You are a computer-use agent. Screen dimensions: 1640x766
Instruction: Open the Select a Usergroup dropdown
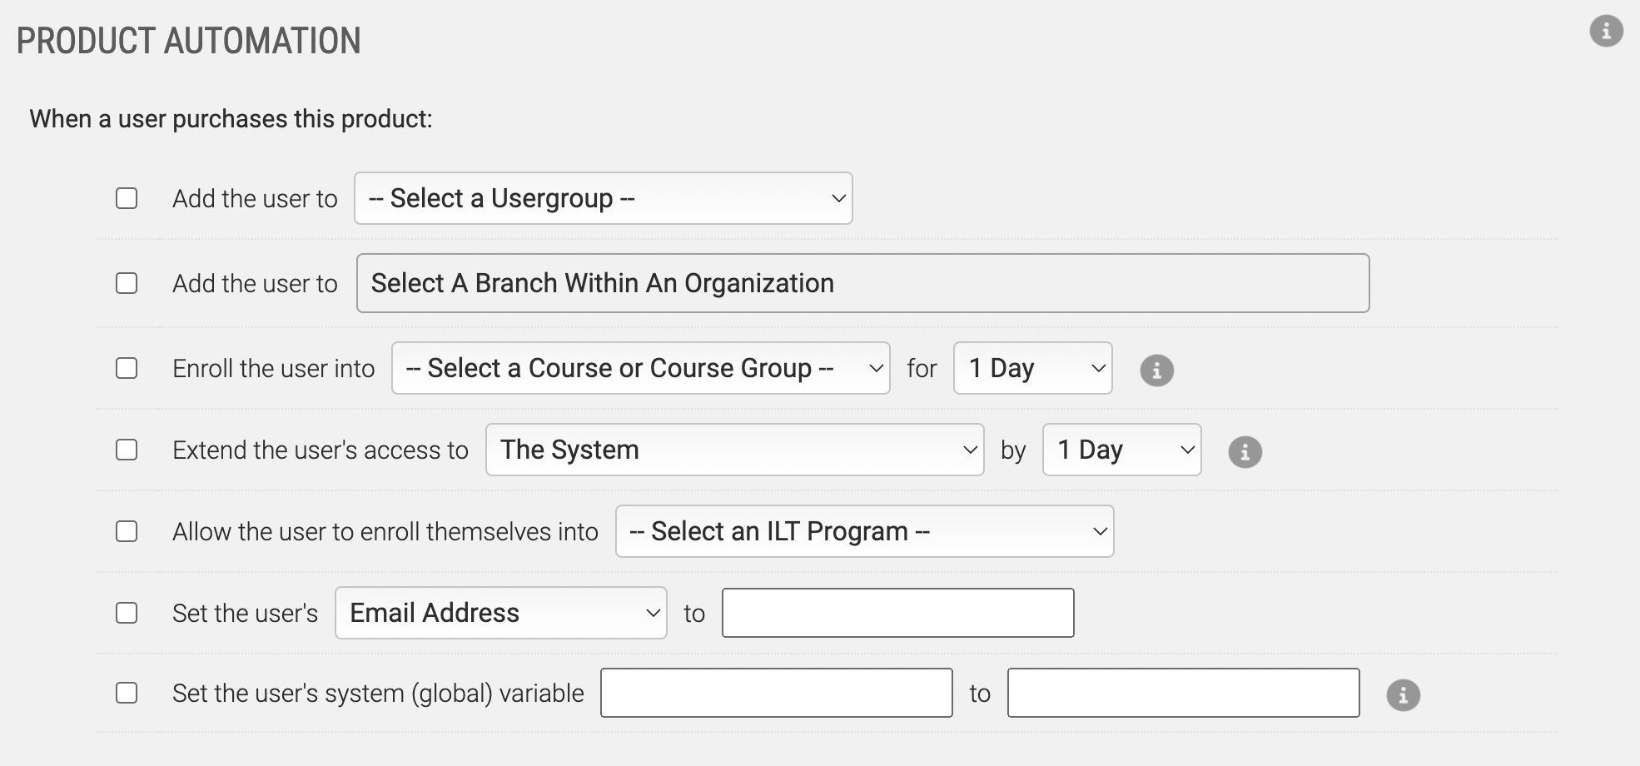click(x=604, y=198)
